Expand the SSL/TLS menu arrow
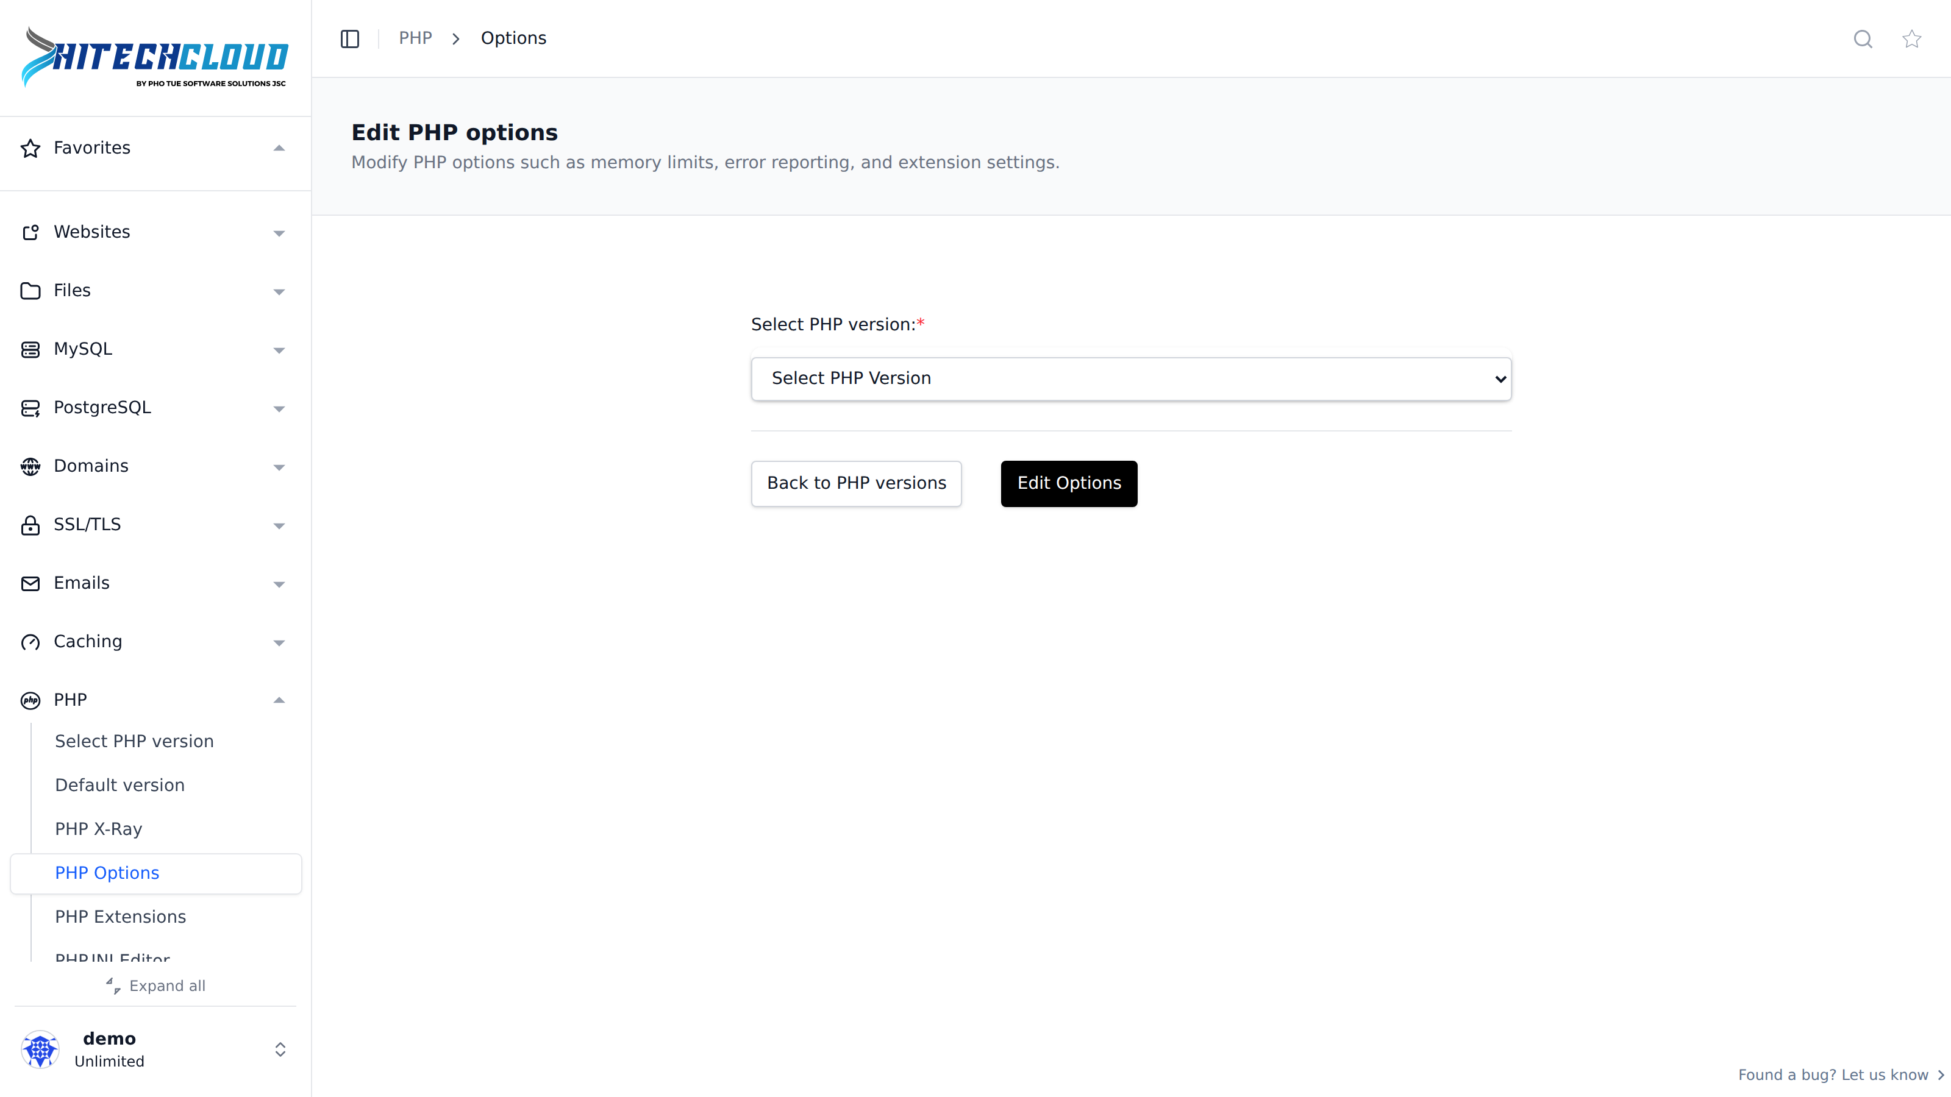This screenshot has width=1951, height=1097. click(x=279, y=525)
